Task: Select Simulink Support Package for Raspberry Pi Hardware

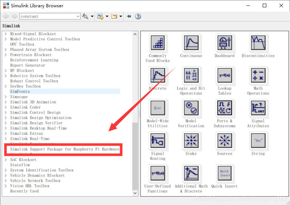Action: tap(64, 149)
